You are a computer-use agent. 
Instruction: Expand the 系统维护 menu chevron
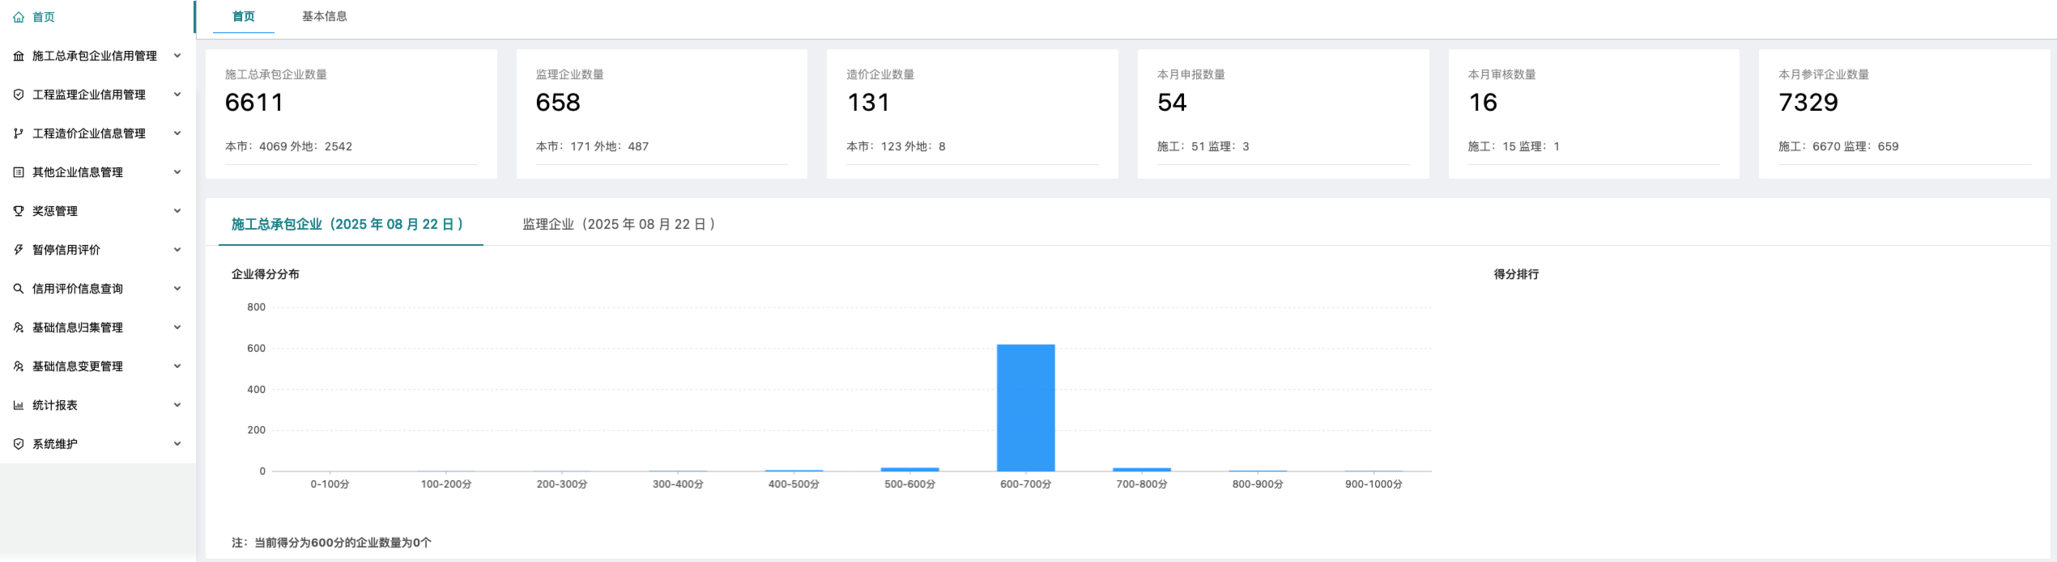click(177, 444)
